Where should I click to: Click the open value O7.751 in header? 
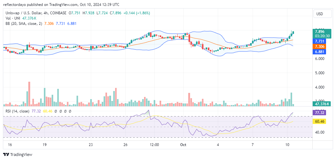pos(74,13)
